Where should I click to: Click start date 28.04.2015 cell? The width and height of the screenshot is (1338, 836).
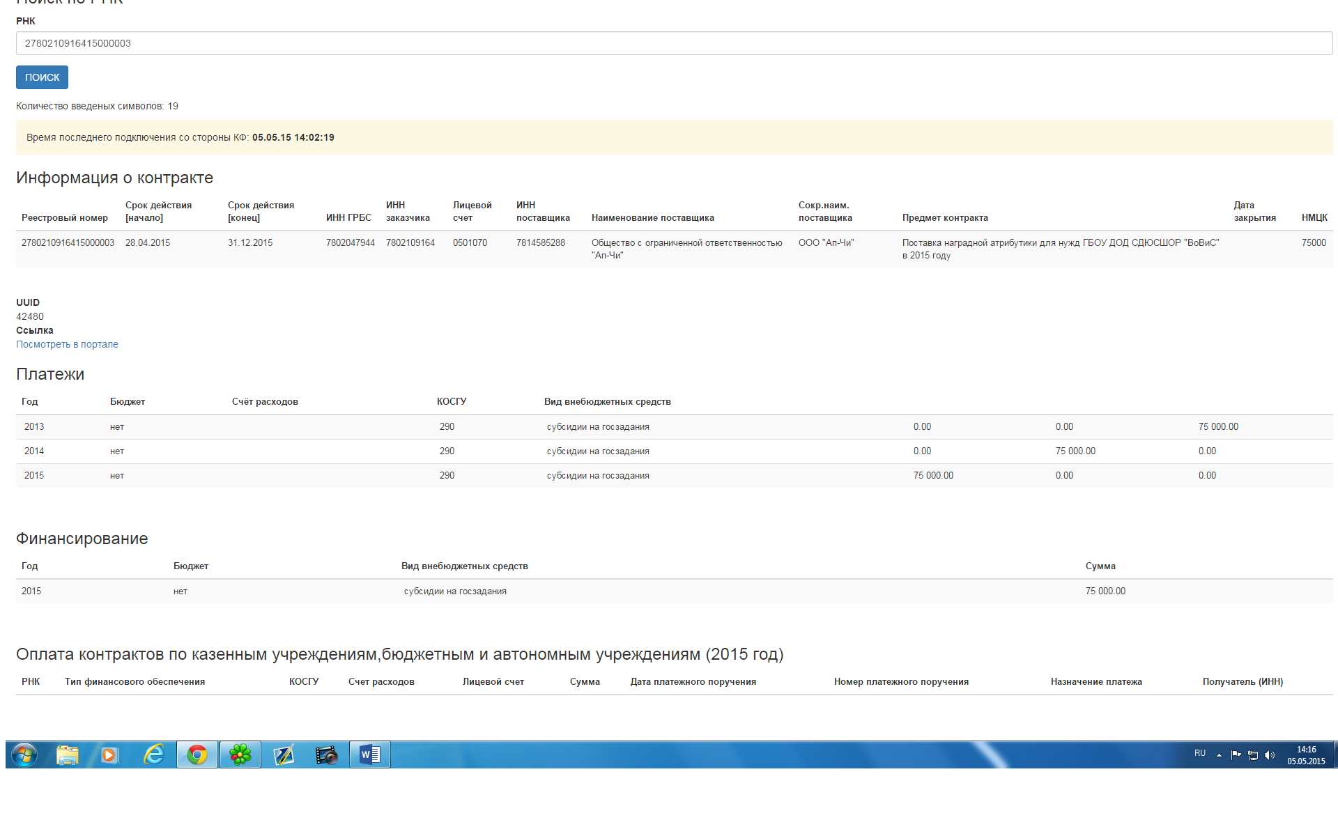148,242
